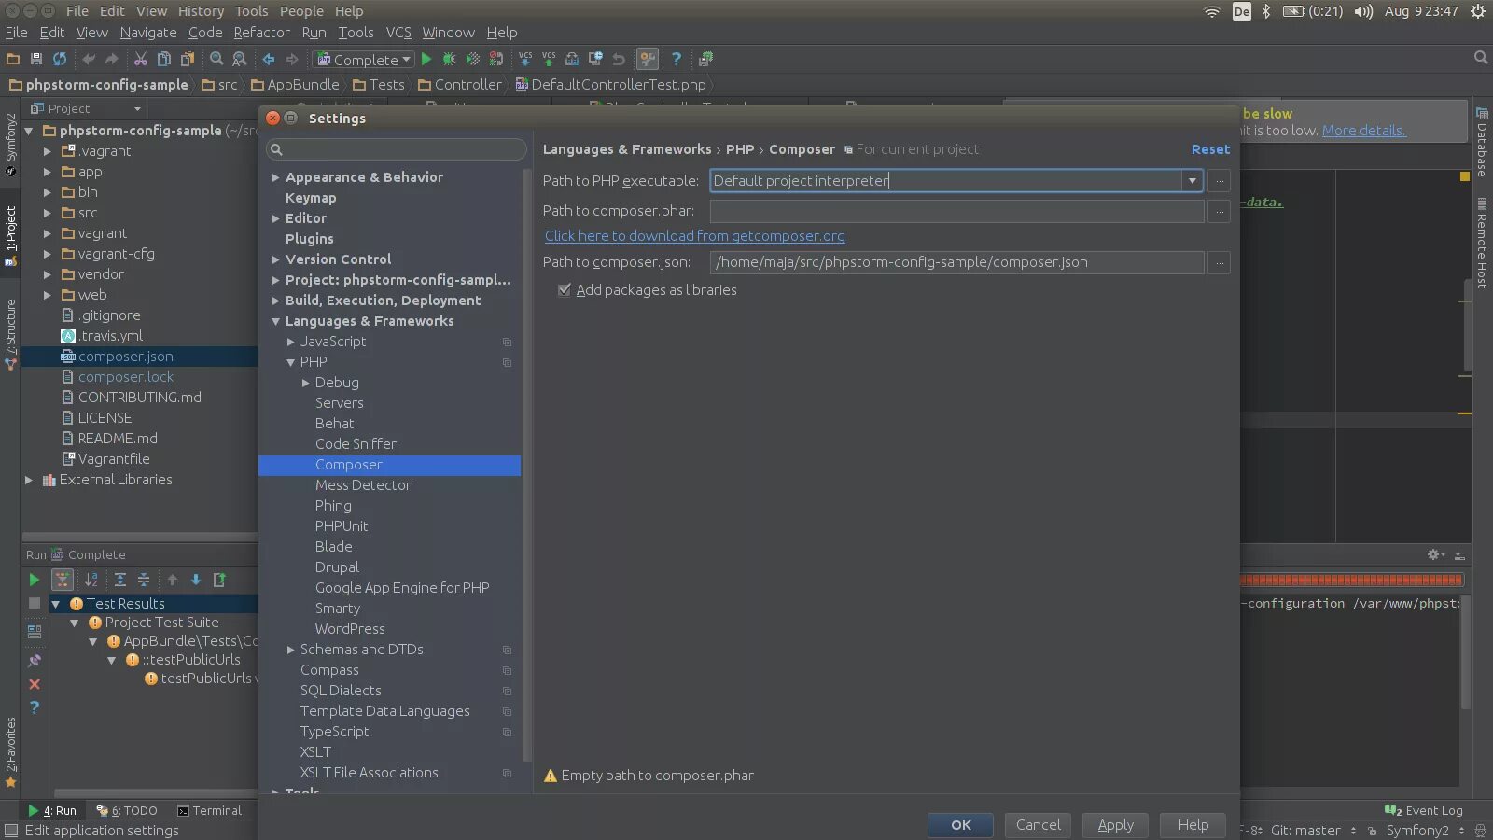
Task: Pin the Run tab with the pin icon
Action: click(x=35, y=661)
